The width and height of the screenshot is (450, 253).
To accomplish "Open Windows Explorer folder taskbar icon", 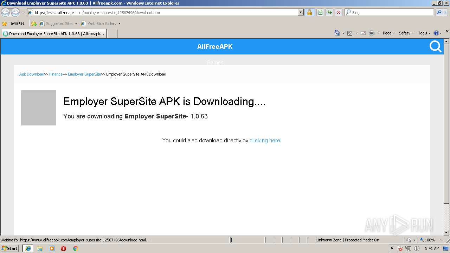I will click(x=40, y=248).
